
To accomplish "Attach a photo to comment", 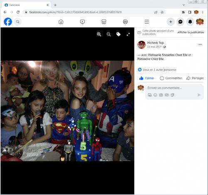I will point(161,95).
